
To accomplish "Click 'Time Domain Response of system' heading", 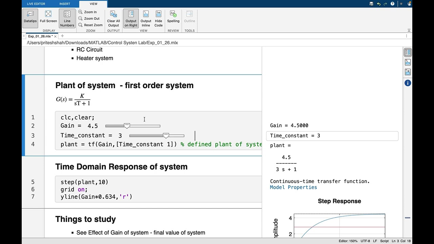I will tap(121, 167).
